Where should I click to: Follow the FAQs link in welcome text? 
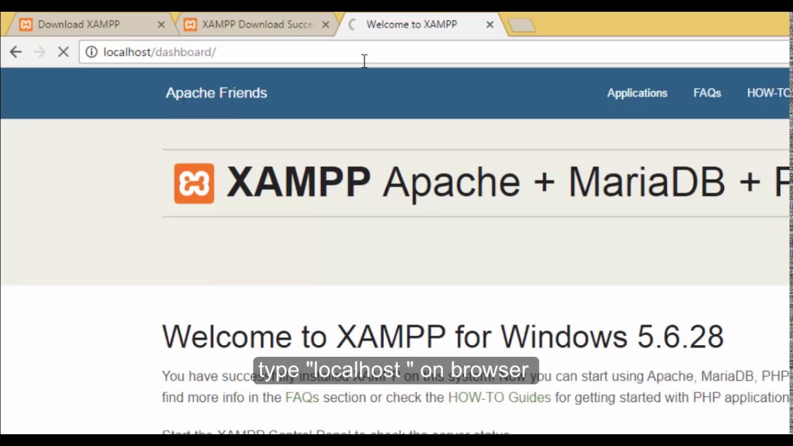[x=302, y=397]
